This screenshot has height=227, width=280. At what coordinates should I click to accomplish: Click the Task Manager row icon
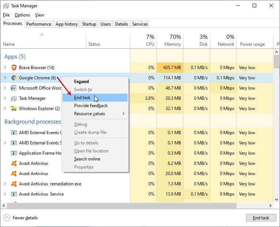(14, 98)
